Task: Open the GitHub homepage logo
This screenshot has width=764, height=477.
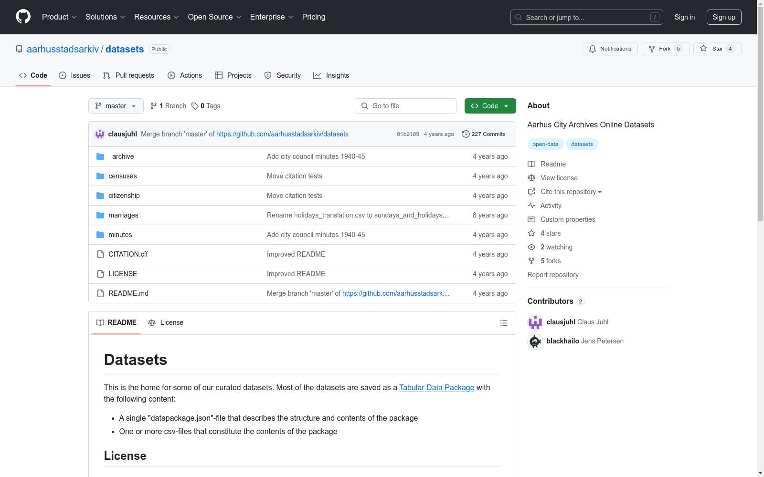Action: (x=23, y=17)
